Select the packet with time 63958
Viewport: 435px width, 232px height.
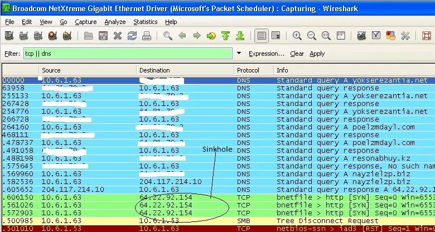[x=219, y=88]
